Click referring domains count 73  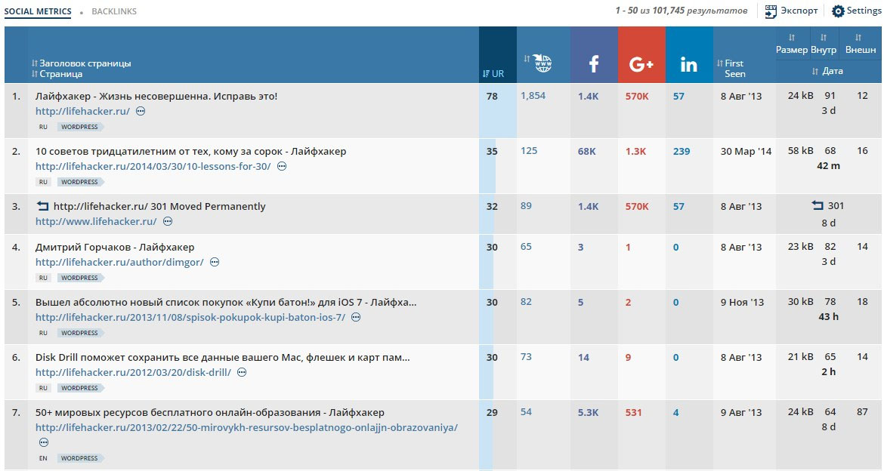coord(526,357)
